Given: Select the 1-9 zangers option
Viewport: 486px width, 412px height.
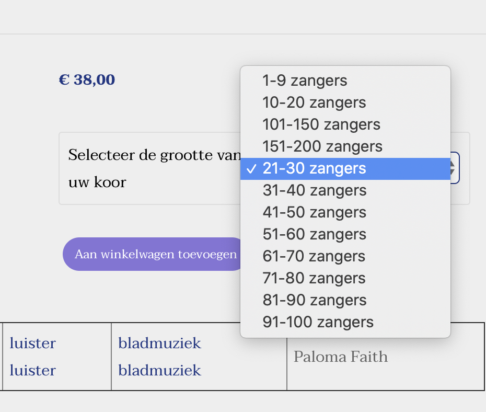Looking at the screenshot, I should pyautogui.click(x=305, y=81).
